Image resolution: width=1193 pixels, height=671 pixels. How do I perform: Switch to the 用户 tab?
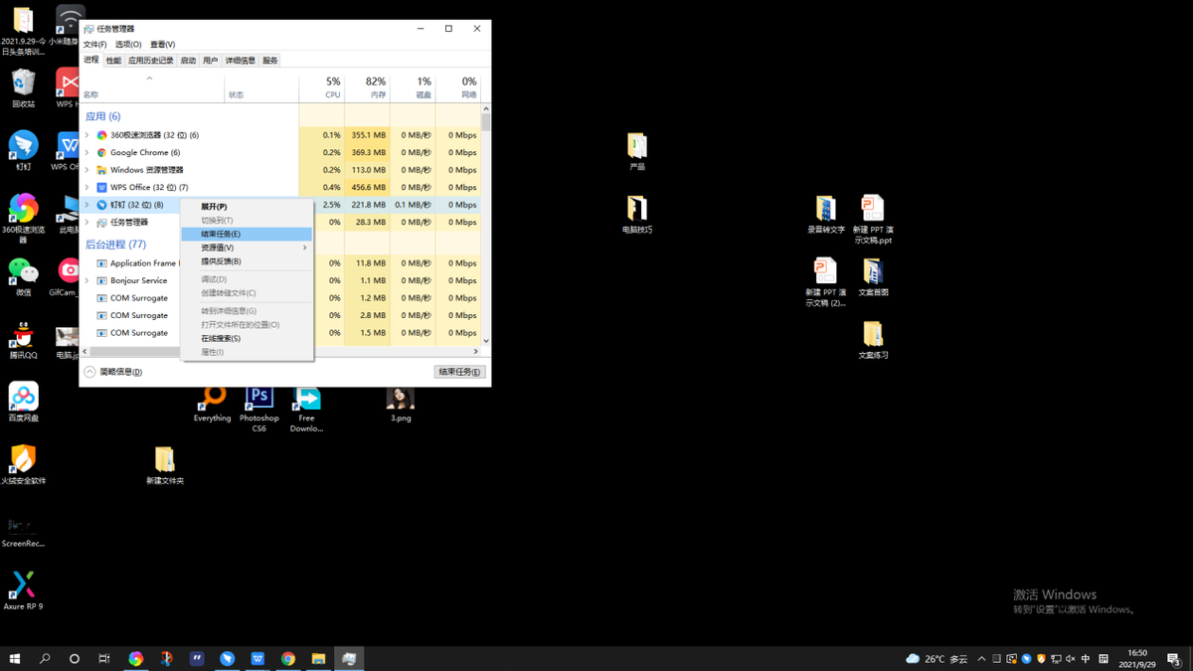point(210,61)
